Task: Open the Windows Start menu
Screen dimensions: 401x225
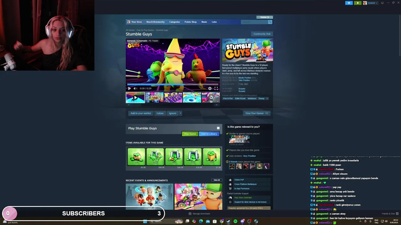Action: pos(145,221)
